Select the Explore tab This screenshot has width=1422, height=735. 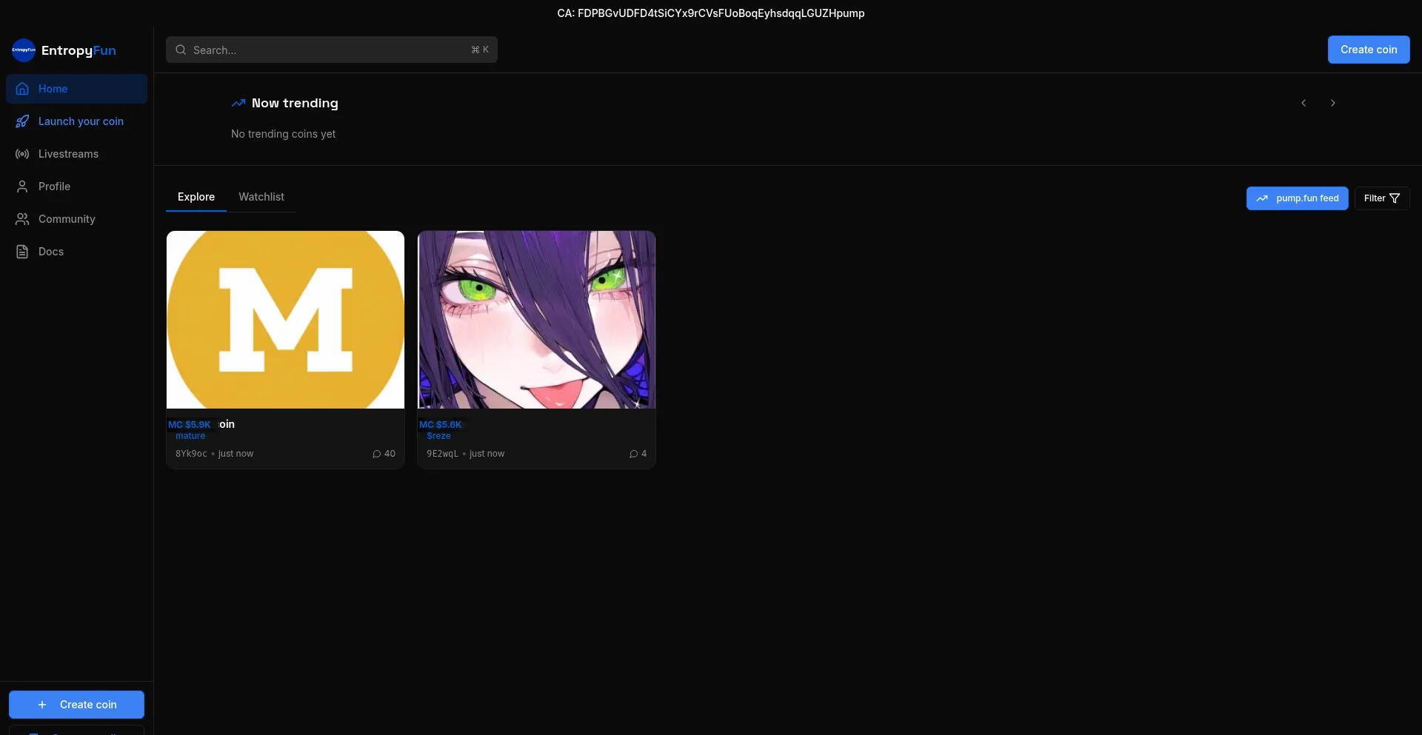pyautogui.click(x=196, y=196)
